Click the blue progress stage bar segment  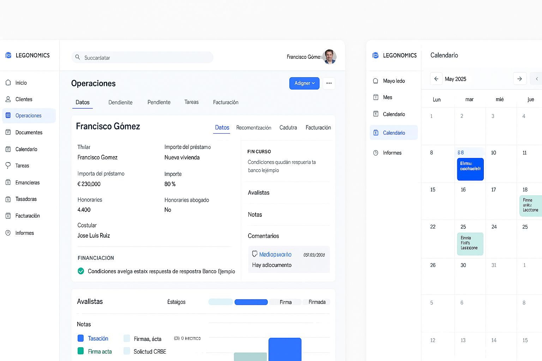[251, 302]
